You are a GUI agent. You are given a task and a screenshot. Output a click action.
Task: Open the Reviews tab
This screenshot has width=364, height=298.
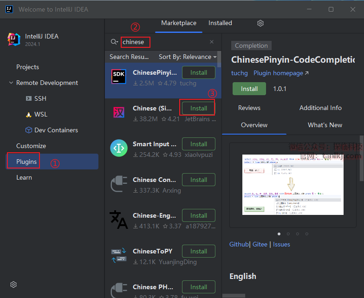[x=249, y=108]
